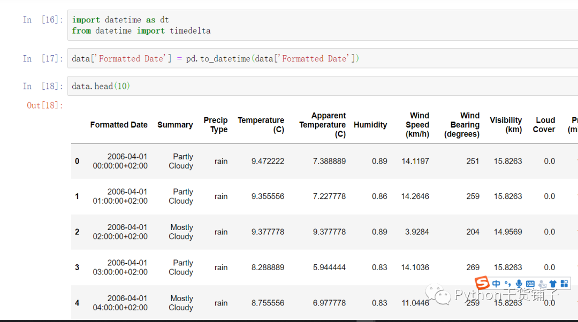The width and height of the screenshot is (578, 322).
Task: Click the Humidity column header
Action: click(x=370, y=125)
